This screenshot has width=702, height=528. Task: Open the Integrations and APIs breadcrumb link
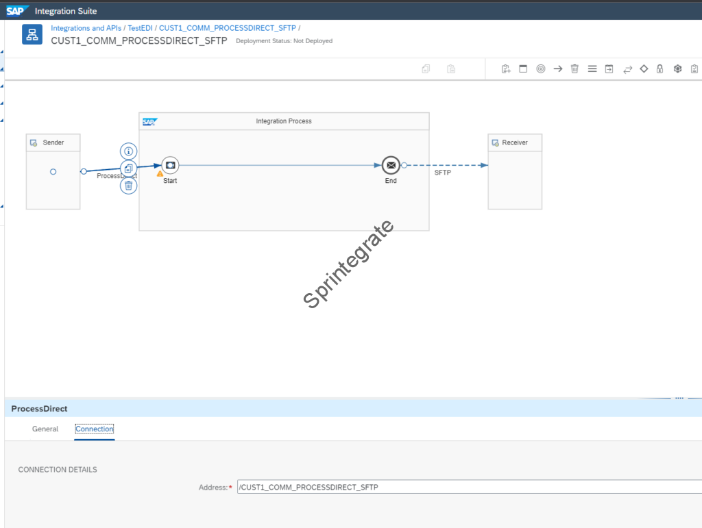pos(86,28)
